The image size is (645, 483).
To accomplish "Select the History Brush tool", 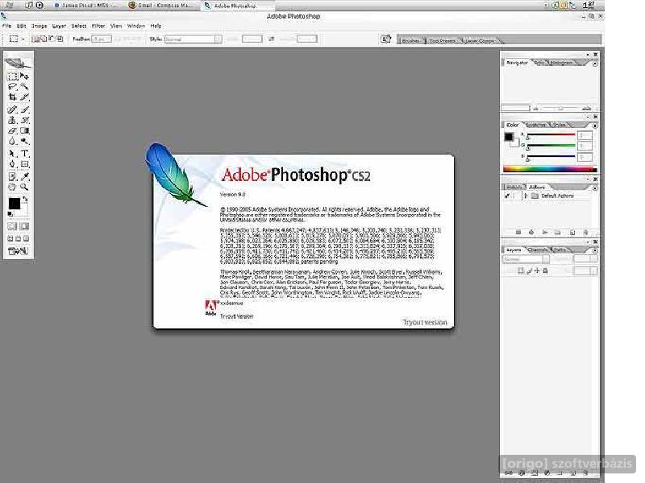I will pos(25,120).
